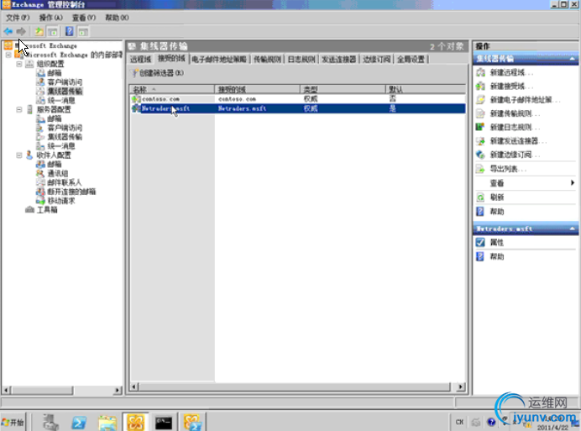Image resolution: width=581 pixels, height=431 pixels.
Task: Sort by the 默认 column header
Action: 426,89
